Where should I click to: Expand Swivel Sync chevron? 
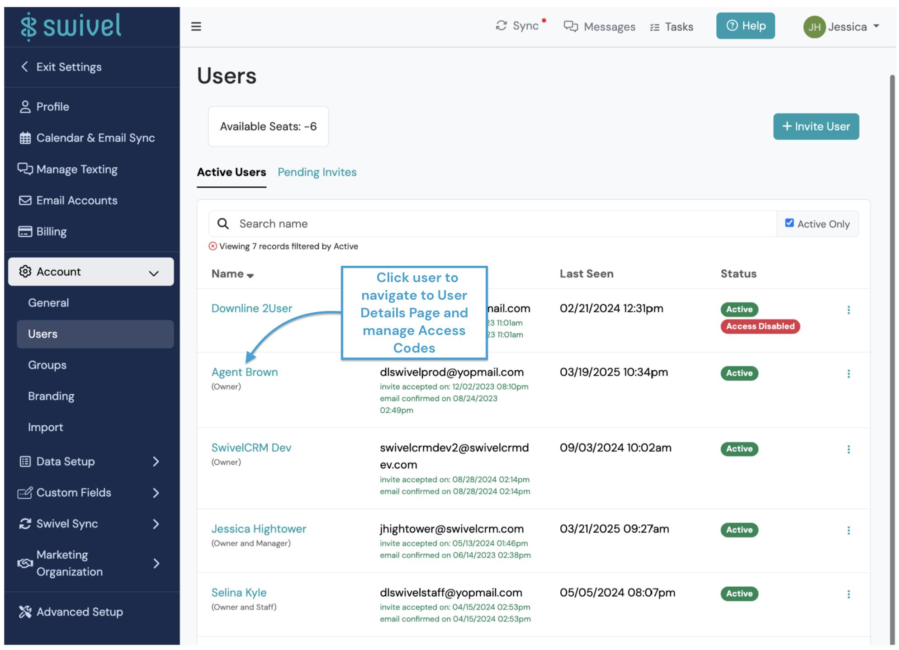coord(156,524)
